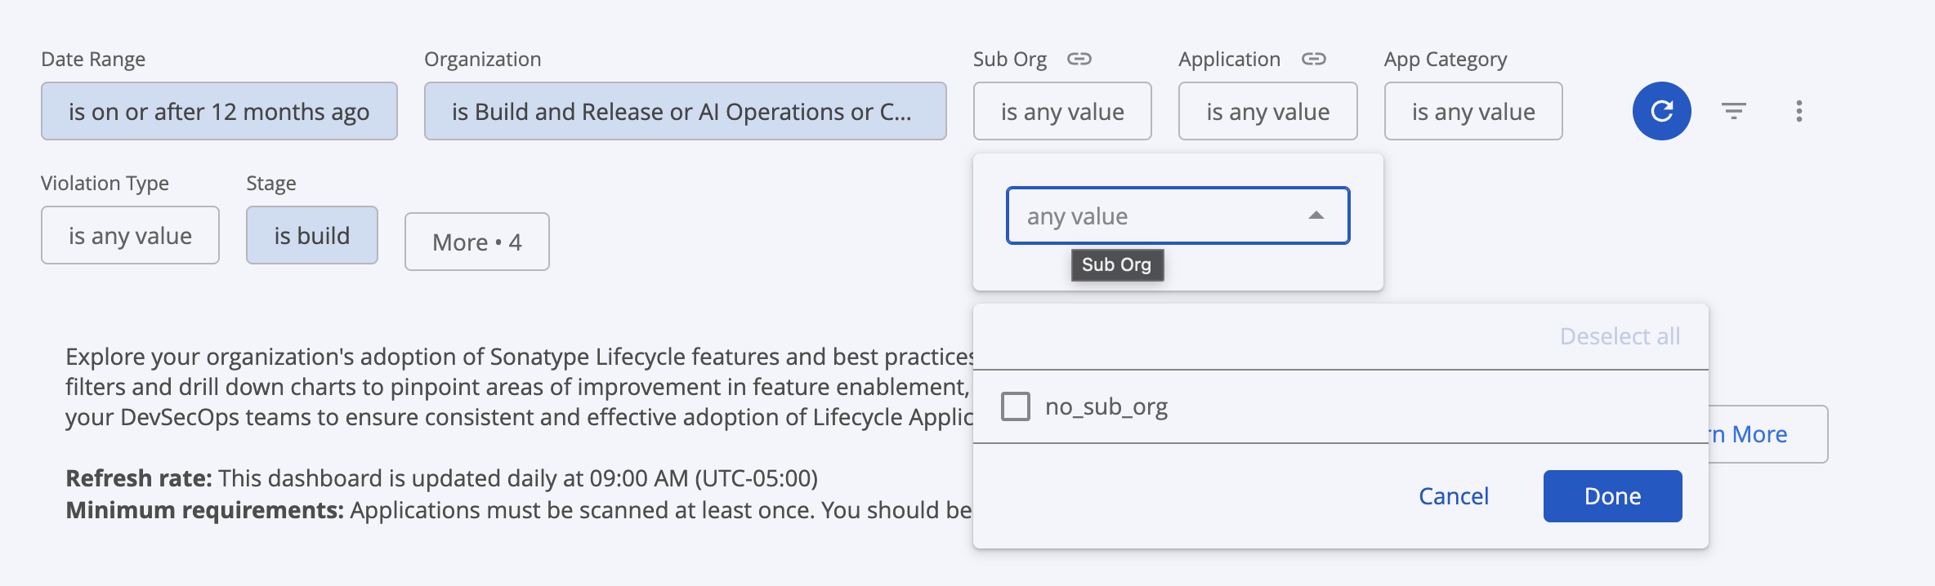Viewport: 1935px width, 586px height.
Task: Open the Sub Org 'is any value' filter
Action: 1062,111
